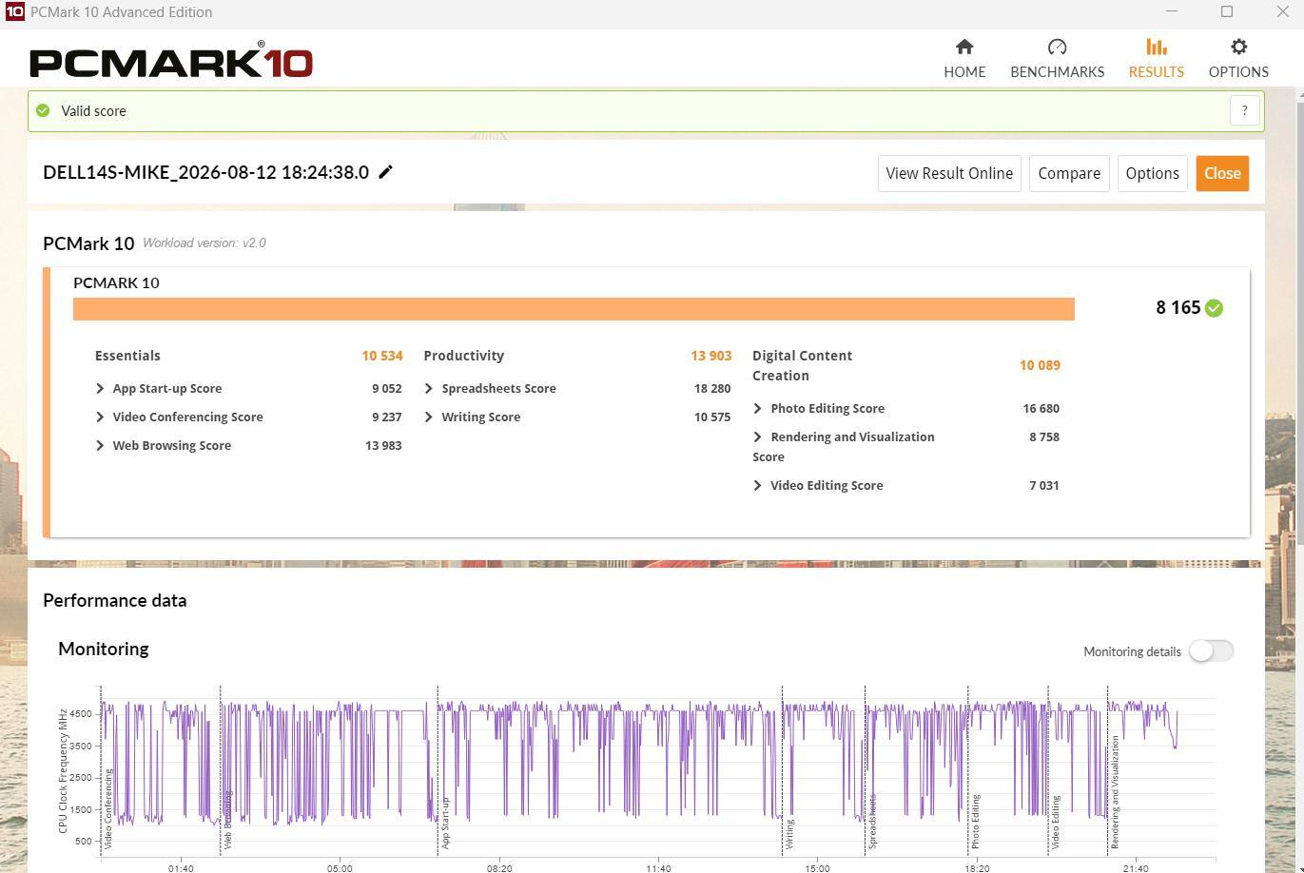The image size is (1304, 873).
Task: Click the Essentials score 10 534
Action: (x=382, y=356)
